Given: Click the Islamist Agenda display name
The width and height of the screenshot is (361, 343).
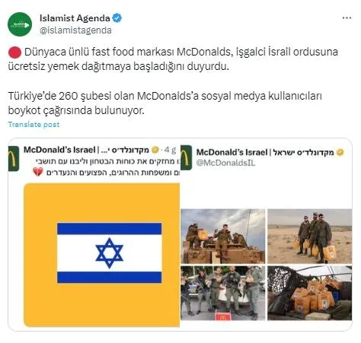Looking at the screenshot, I should point(75,18).
